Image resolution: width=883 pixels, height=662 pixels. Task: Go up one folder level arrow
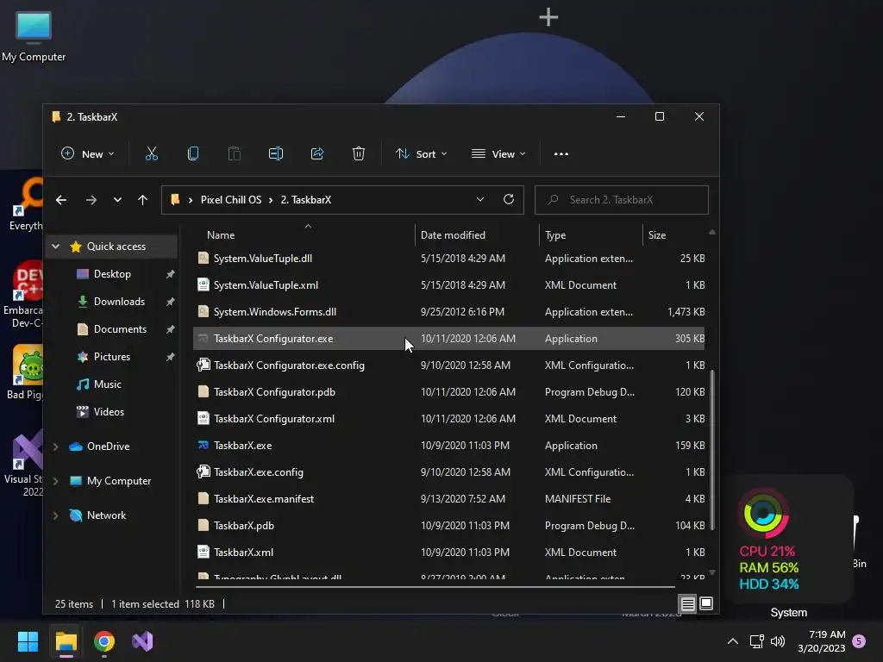pyautogui.click(x=142, y=200)
